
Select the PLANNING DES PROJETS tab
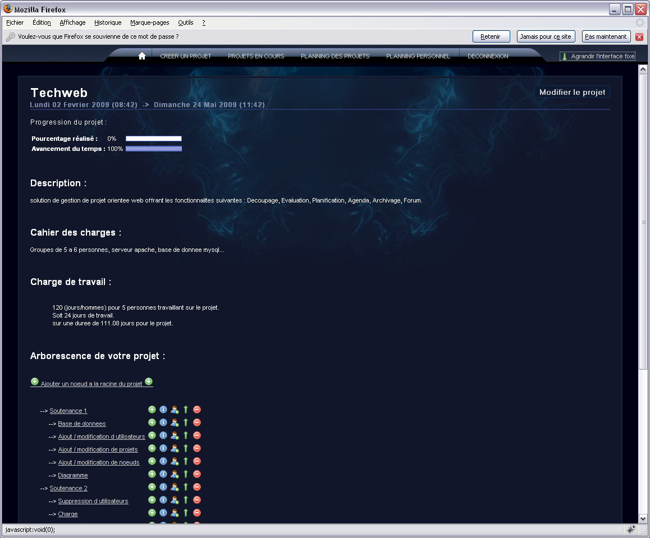click(x=335, y=56)
